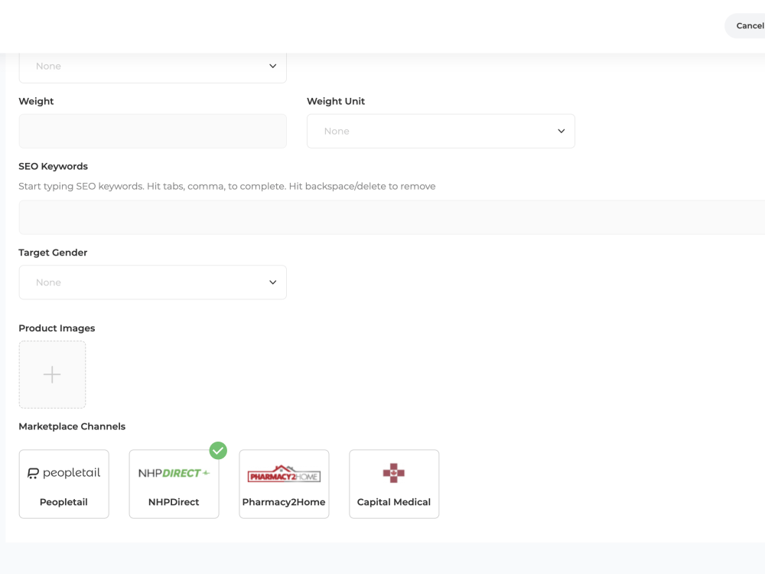Click the Capital Medical cross logo
Viewport: 765px width, 574px height.
coord(394,473)
